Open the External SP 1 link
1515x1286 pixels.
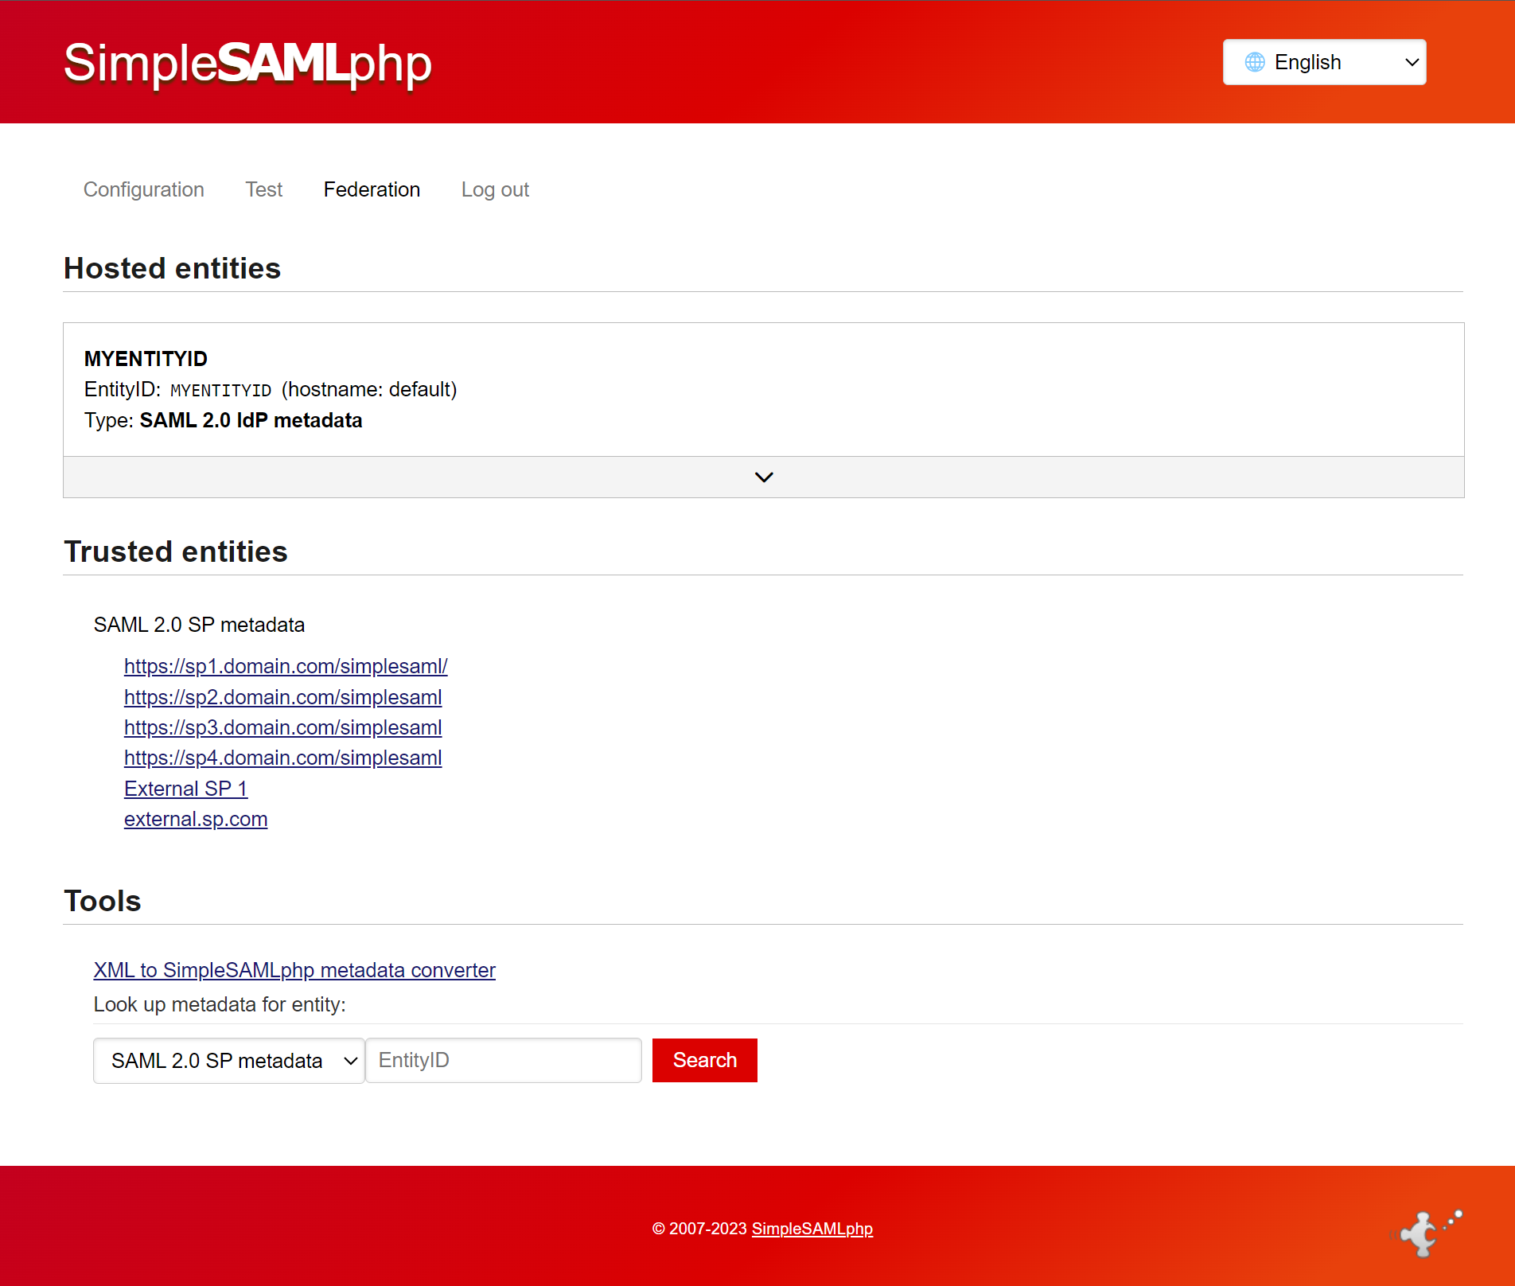(x=186, y=789)
